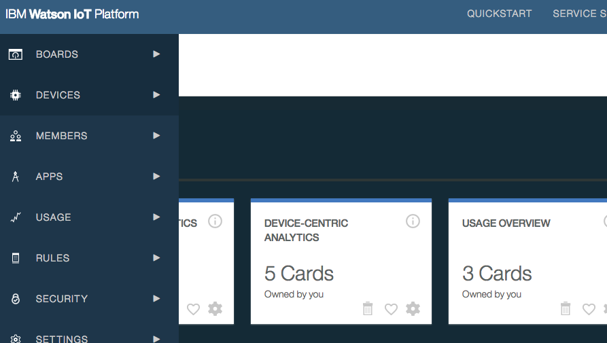Click the Boards dashboard icon in sidebar
The width and height of the screenshot is (607, 343).
16,54
